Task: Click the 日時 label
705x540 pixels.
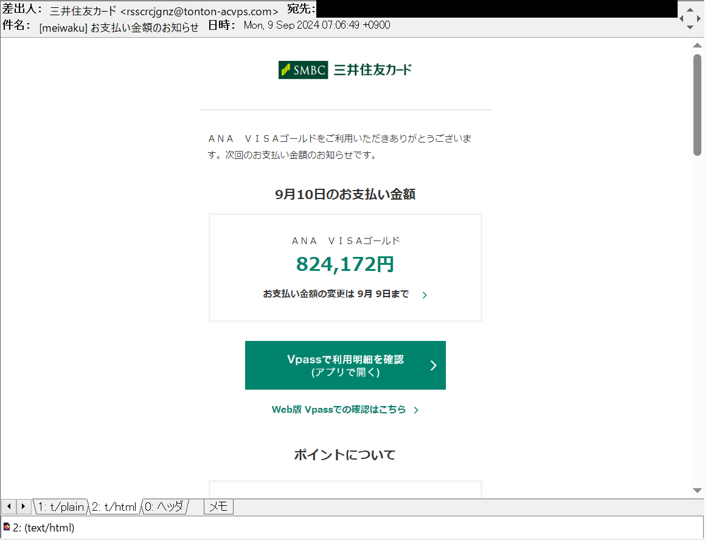Action: (x=221, y=25)
